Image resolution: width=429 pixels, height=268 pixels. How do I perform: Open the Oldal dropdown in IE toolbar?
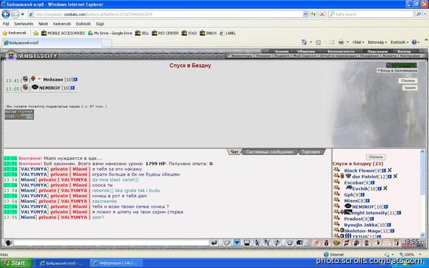[358, 42]
